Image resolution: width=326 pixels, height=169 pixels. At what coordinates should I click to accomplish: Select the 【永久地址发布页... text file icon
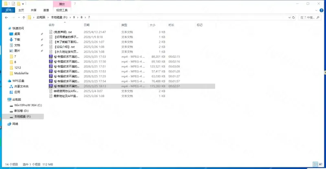(51, 52)
